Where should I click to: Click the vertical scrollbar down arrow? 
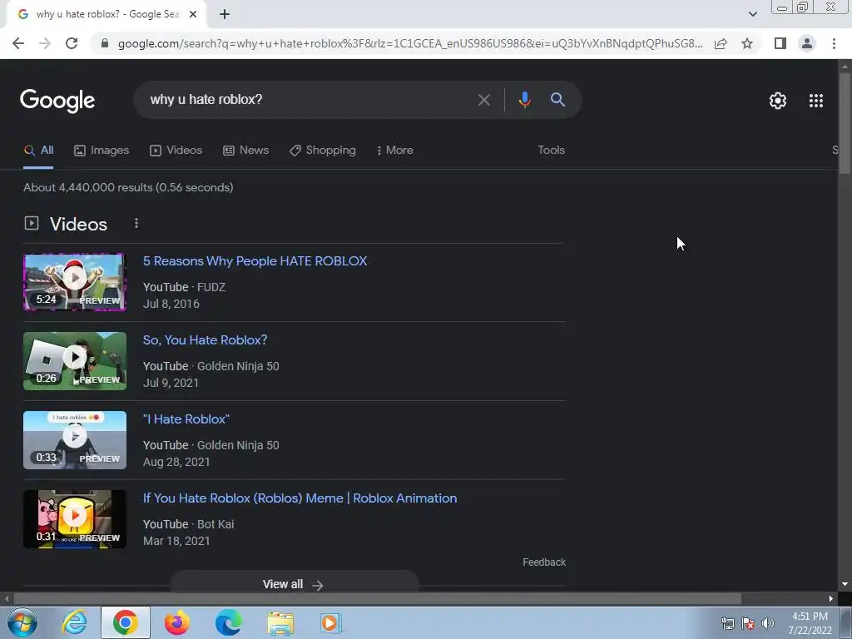[845, 584]
